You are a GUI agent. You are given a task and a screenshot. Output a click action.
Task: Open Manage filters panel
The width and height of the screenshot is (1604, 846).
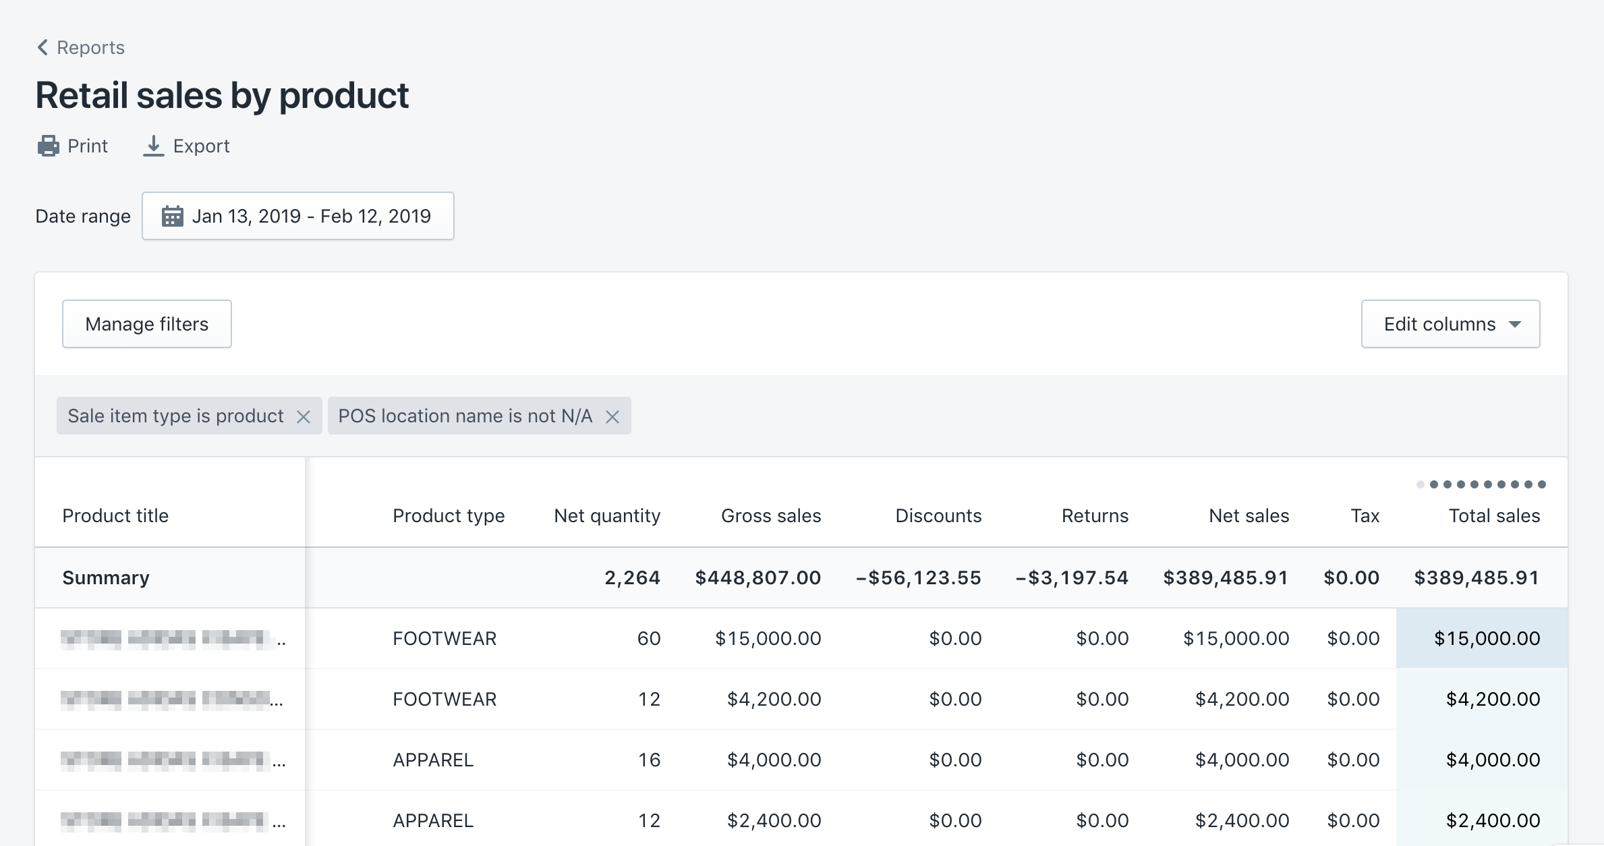[x=145, y=324]
